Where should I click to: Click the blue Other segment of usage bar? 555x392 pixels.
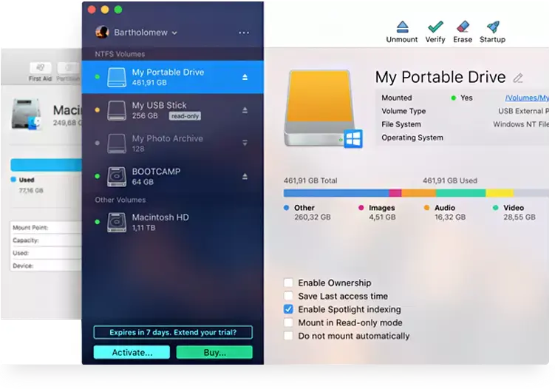coord(336,193)
